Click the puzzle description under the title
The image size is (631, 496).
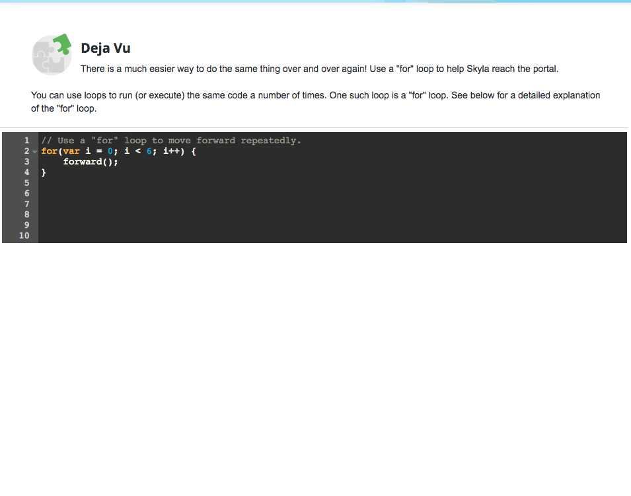pos(319,69)
